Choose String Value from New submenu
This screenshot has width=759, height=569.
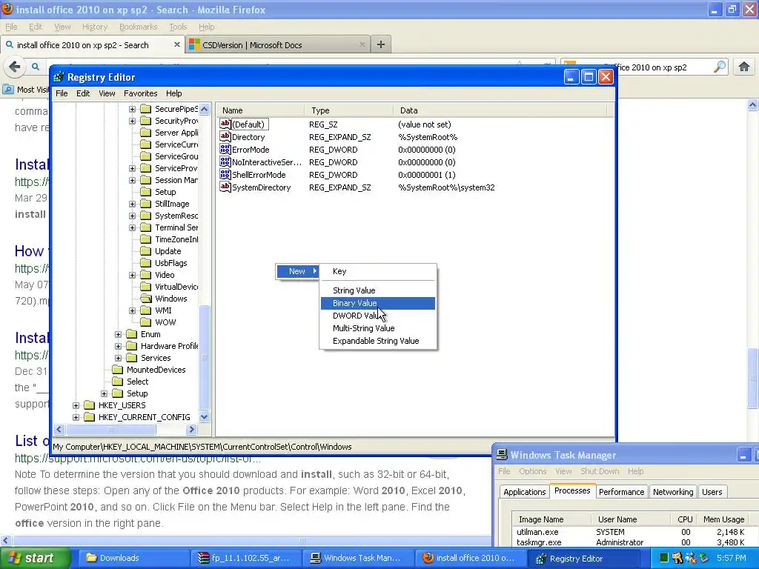pyautogui.click(x=378, y=290)
